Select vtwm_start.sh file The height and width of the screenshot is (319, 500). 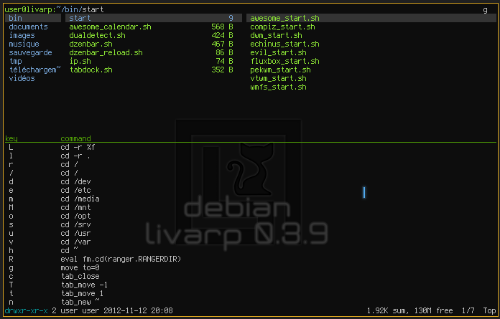[x=278, y=78]
